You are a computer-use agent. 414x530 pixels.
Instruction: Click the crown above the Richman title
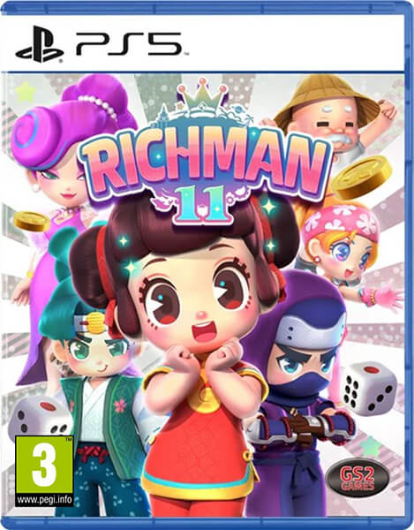point(203,94)
